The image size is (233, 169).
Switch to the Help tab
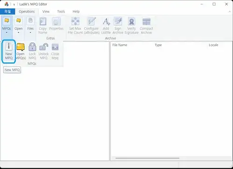coord(76,12)
